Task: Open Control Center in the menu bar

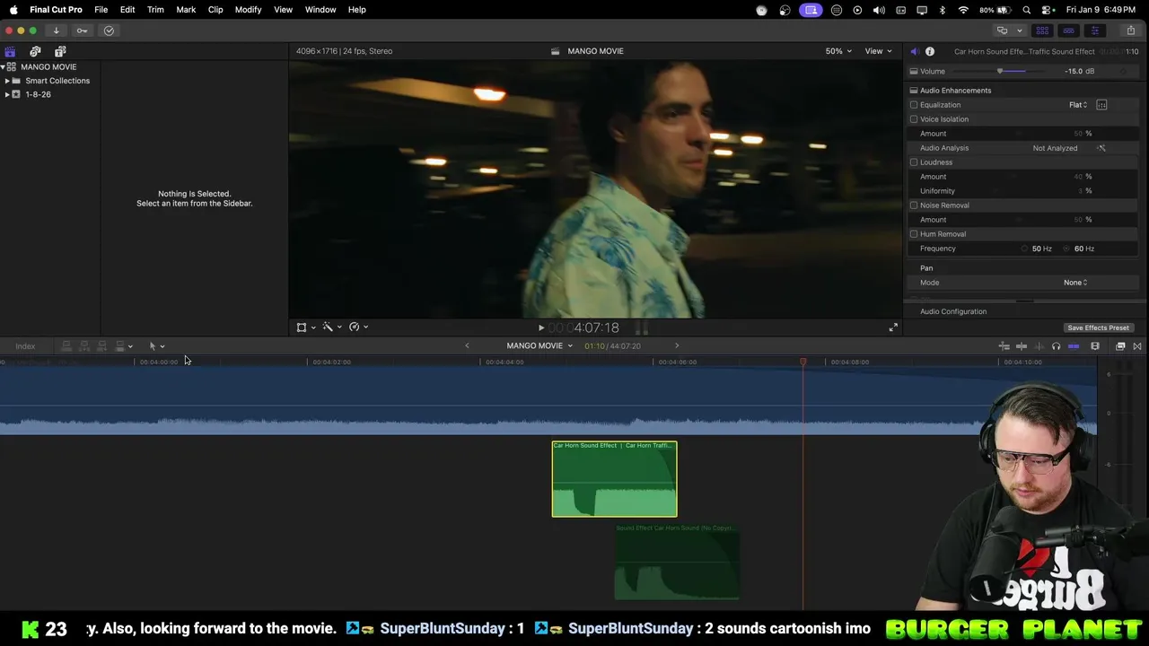Action: 1048,10
